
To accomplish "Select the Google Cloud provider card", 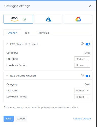I will click(78, 19).
